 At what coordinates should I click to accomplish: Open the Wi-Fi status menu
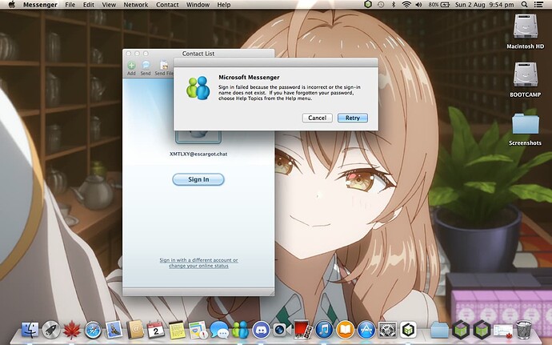click(406, 5)
